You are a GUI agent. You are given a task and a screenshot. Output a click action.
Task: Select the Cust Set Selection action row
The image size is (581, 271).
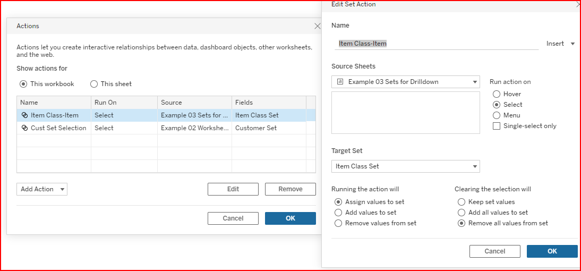(x=58, y=128)
